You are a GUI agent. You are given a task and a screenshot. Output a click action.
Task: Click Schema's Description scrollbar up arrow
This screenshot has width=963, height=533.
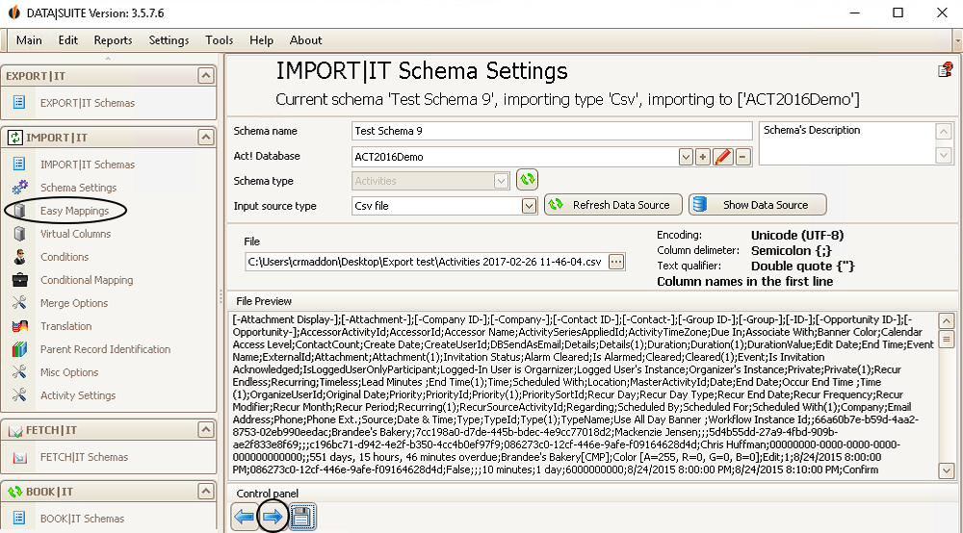(x=944, y=131)
